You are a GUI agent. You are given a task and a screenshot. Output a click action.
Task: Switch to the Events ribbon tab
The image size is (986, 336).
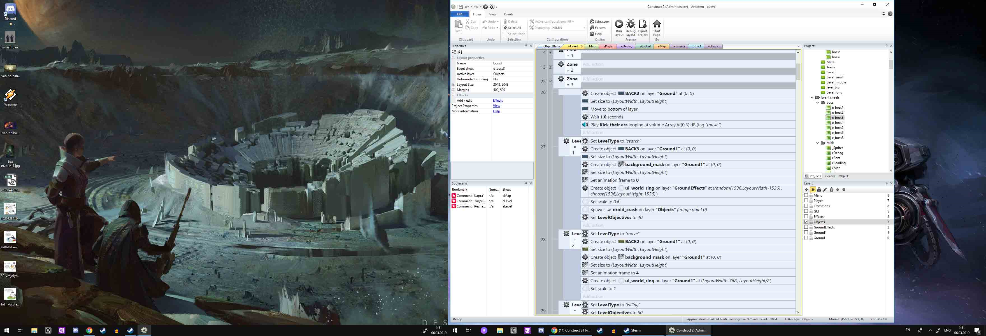click(509, 14)
